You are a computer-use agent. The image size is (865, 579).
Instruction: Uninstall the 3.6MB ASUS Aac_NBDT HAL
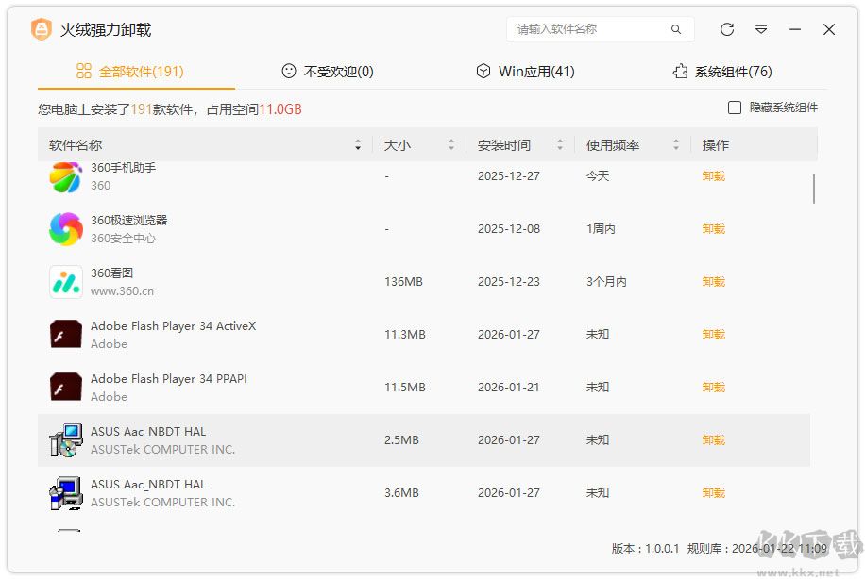point(713,493)
